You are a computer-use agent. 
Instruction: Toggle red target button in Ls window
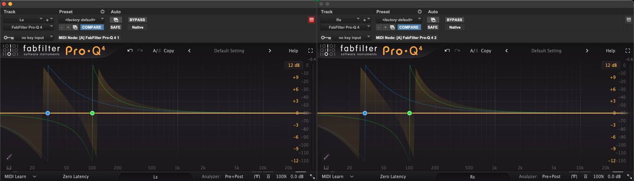pyautogui.click(x=311, y=20)
